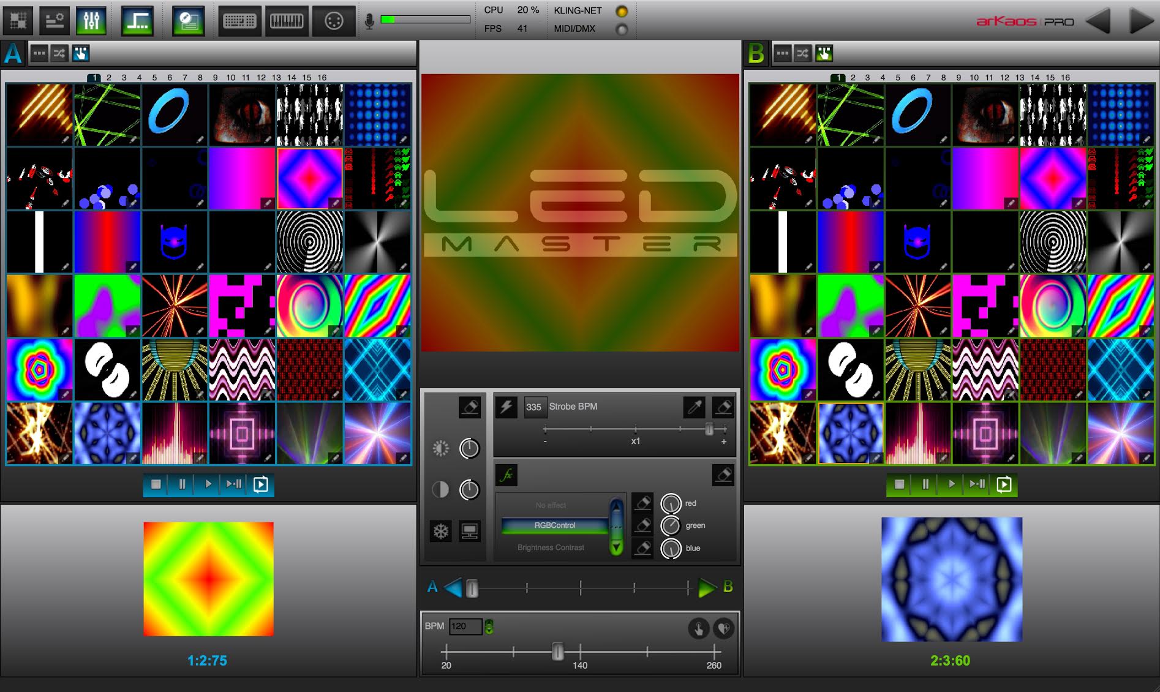The image size is (1160, 692).
Task: Select bank 5 on deck A
Action: point(154,78)
